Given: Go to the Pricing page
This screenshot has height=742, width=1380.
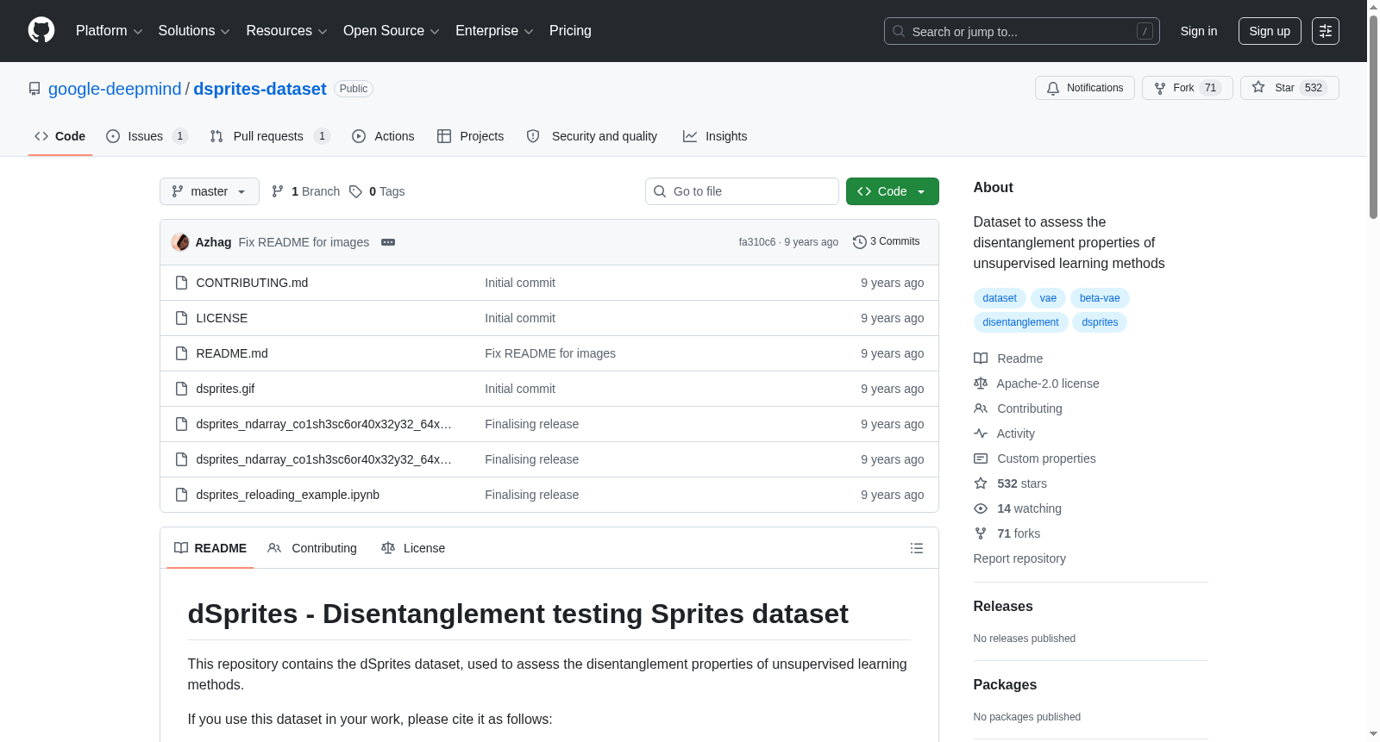Looking at the screenshot, I should 570,31.
